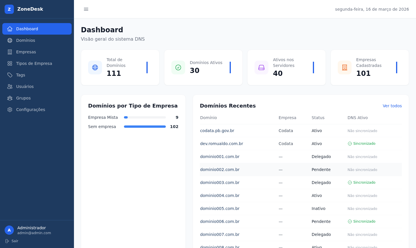Open Tipos de Empresa from the sidebar
The height and width of the screenshot is (248, 416).
click(35, 63)
